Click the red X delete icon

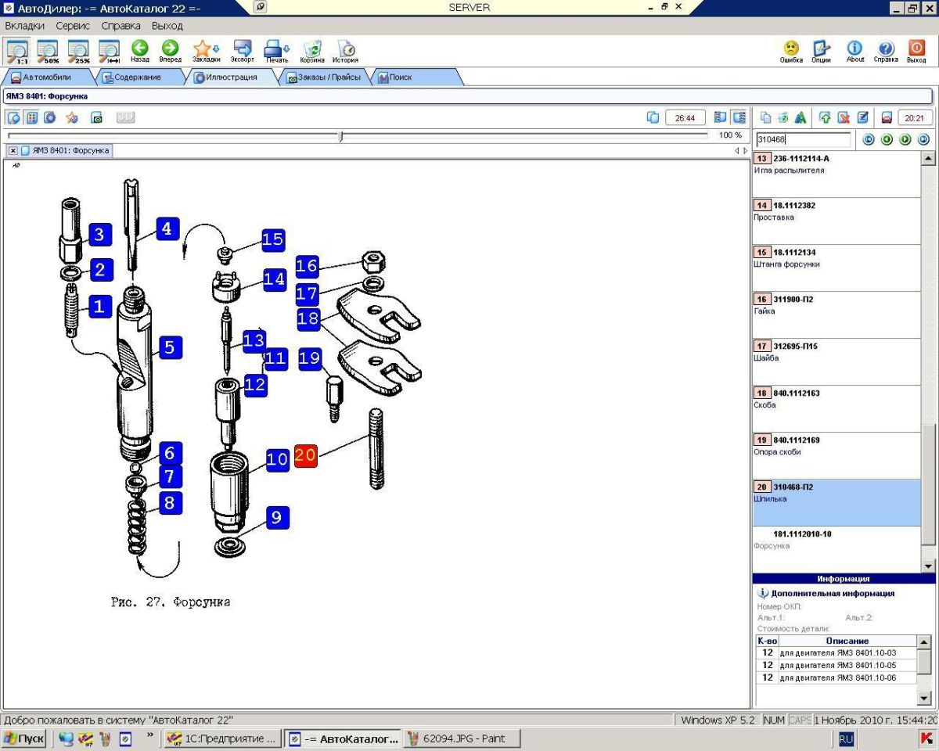[x=844, y=117]
